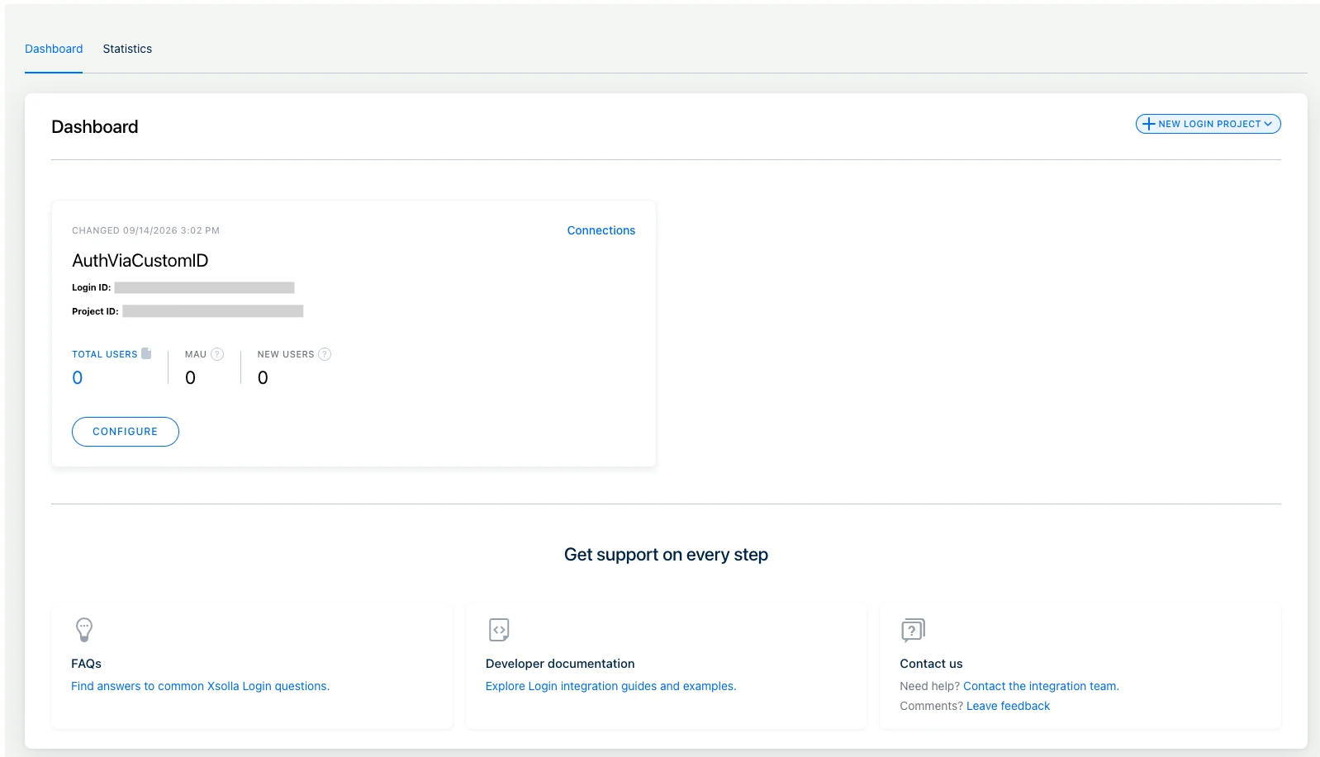Image resolution: width=1320 pixels, height=757 pixels.
Task: Click the Total Users link label
Action: pos(105,354)
